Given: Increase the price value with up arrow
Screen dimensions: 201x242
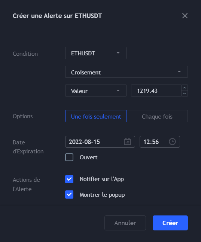Looking at the screenshot, I should 185,88.
